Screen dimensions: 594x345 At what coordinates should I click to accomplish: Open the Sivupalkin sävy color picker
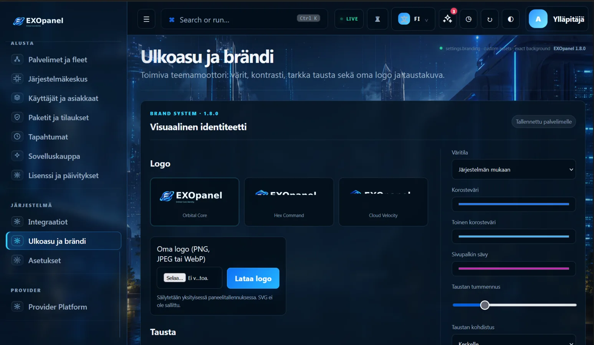point(514,269)
